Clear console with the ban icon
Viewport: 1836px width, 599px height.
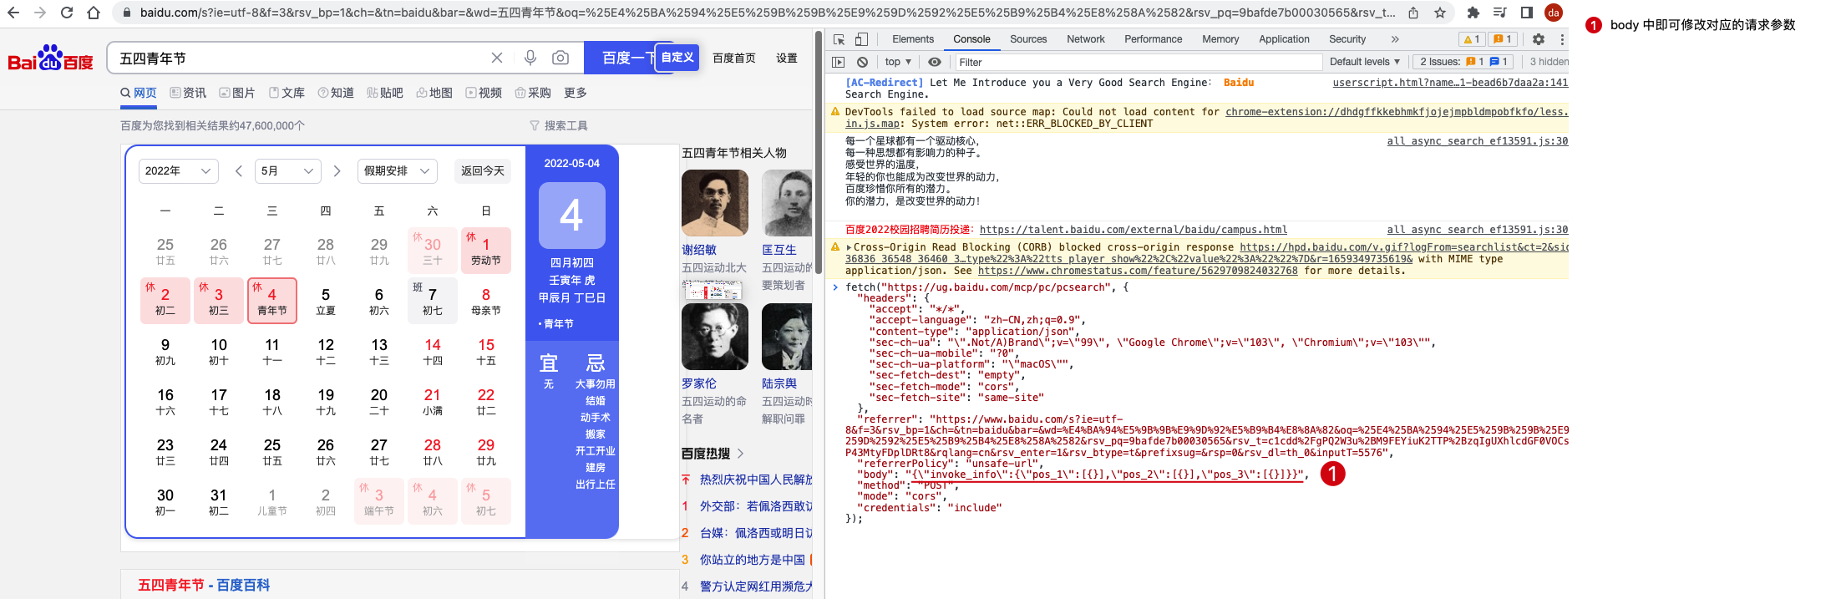[x=862, y=62]
